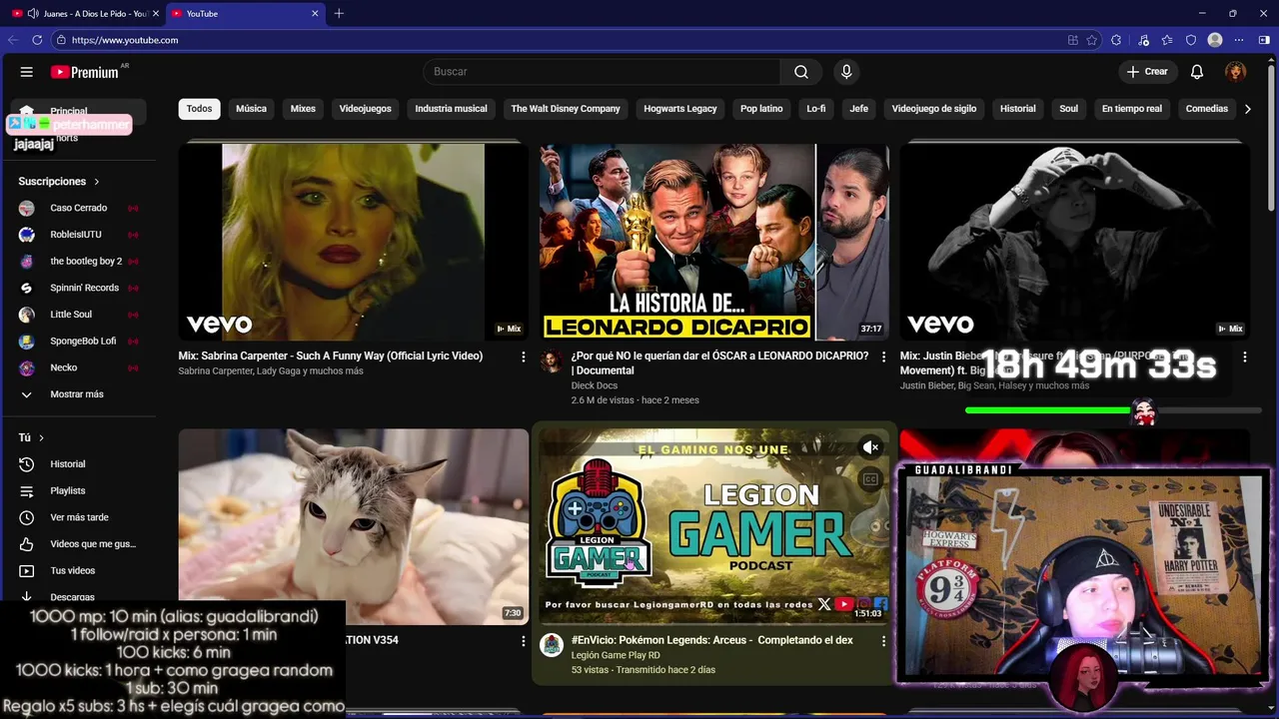The height and width of the screenshot is (719, 1279).
Task: Open more options for Justin Bieber mix
Action: tap(1244, 357)
